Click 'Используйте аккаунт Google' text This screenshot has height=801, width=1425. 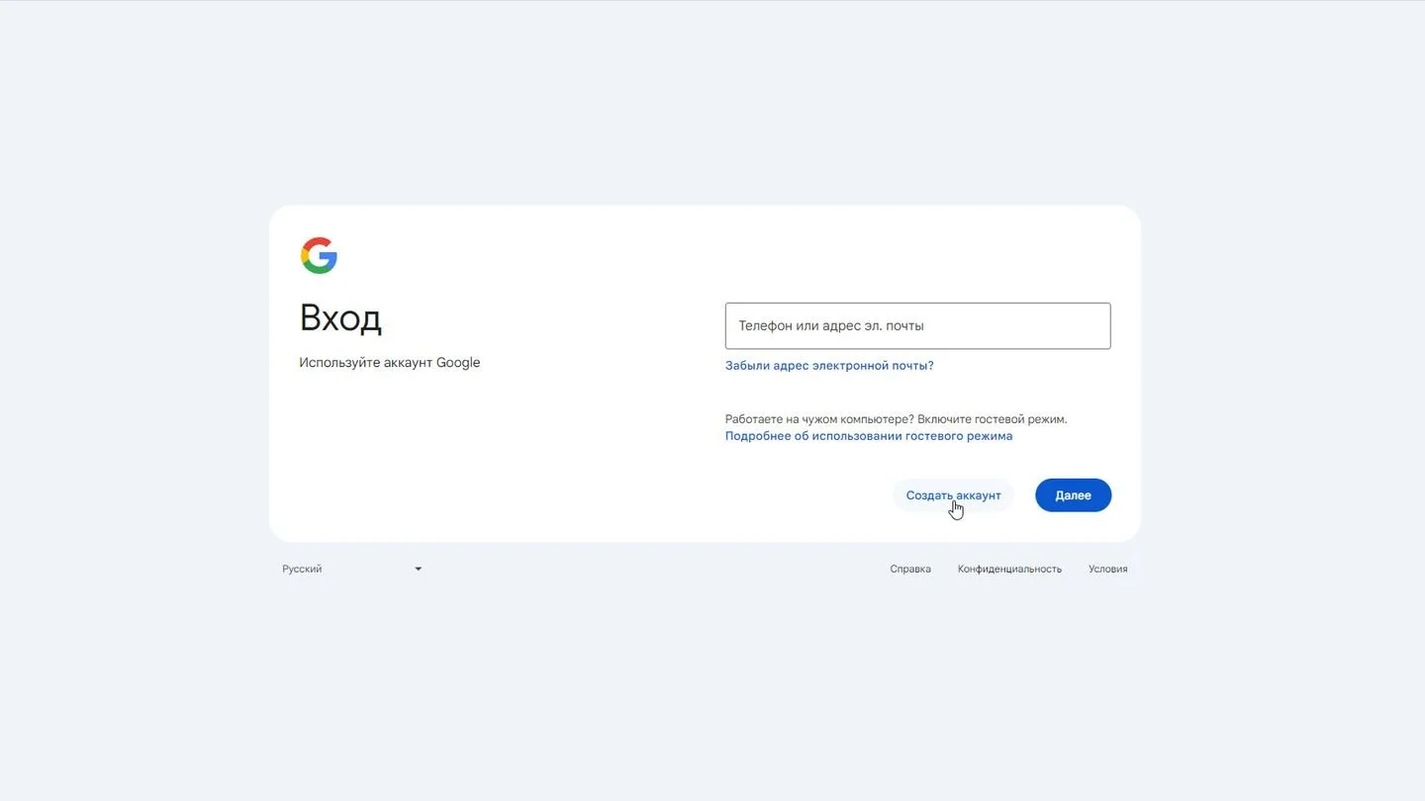[390, 363]
